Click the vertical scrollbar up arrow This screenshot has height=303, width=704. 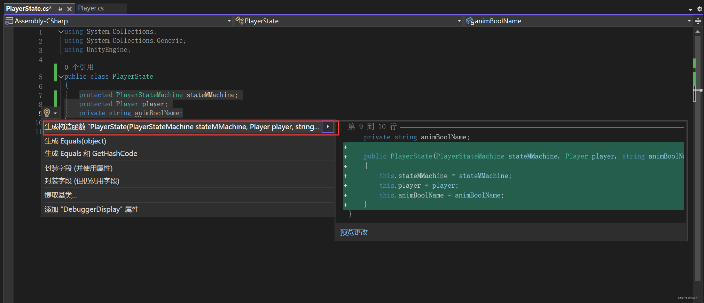tap(697, 31)
